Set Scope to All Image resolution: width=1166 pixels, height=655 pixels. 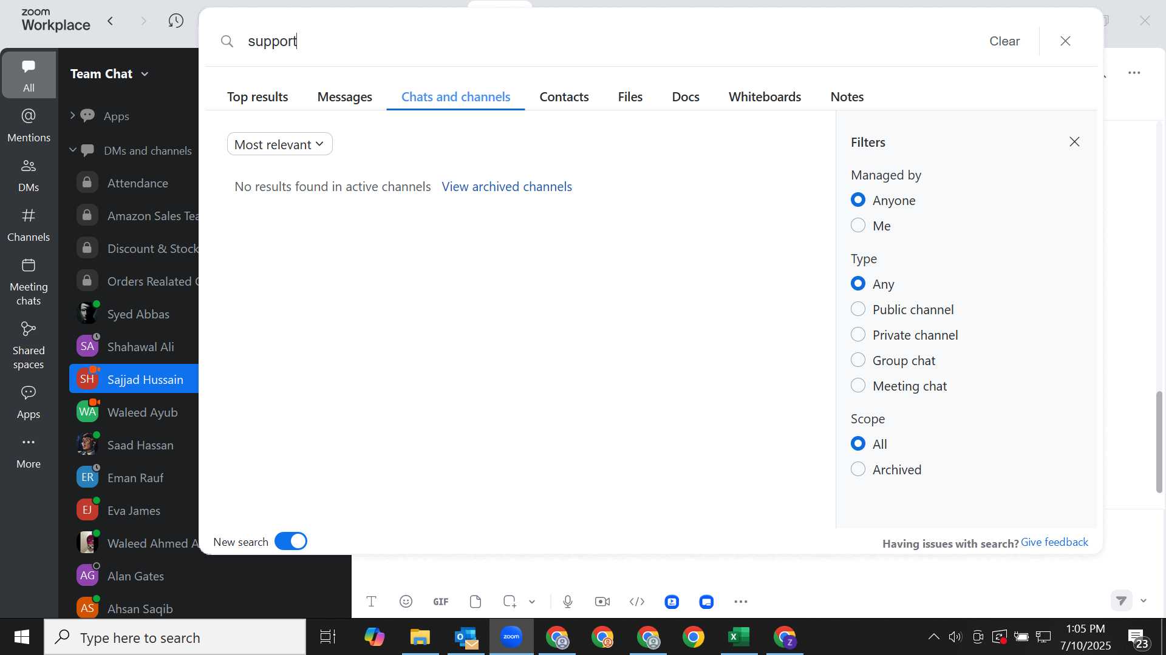tap(858, 444)
